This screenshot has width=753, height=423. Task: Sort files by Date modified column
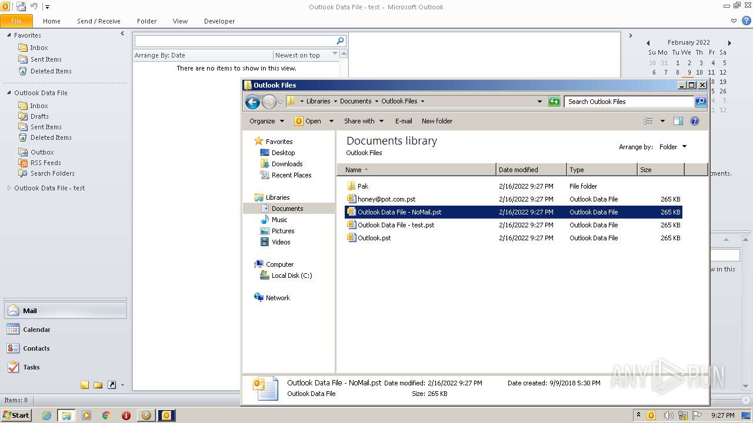[x=531, y=170]
